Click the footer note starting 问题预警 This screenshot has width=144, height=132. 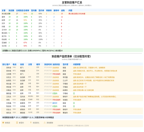tap(73, 126)
